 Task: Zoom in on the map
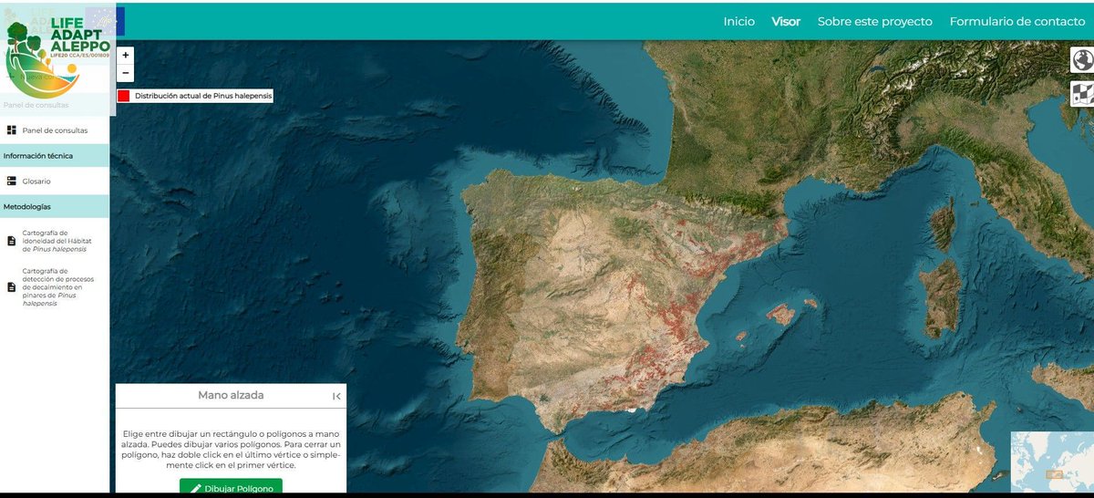126,56
